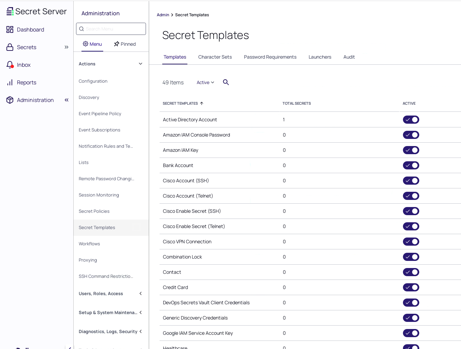
Task: Open the Discovery page
Action: [x=89, y=97]
